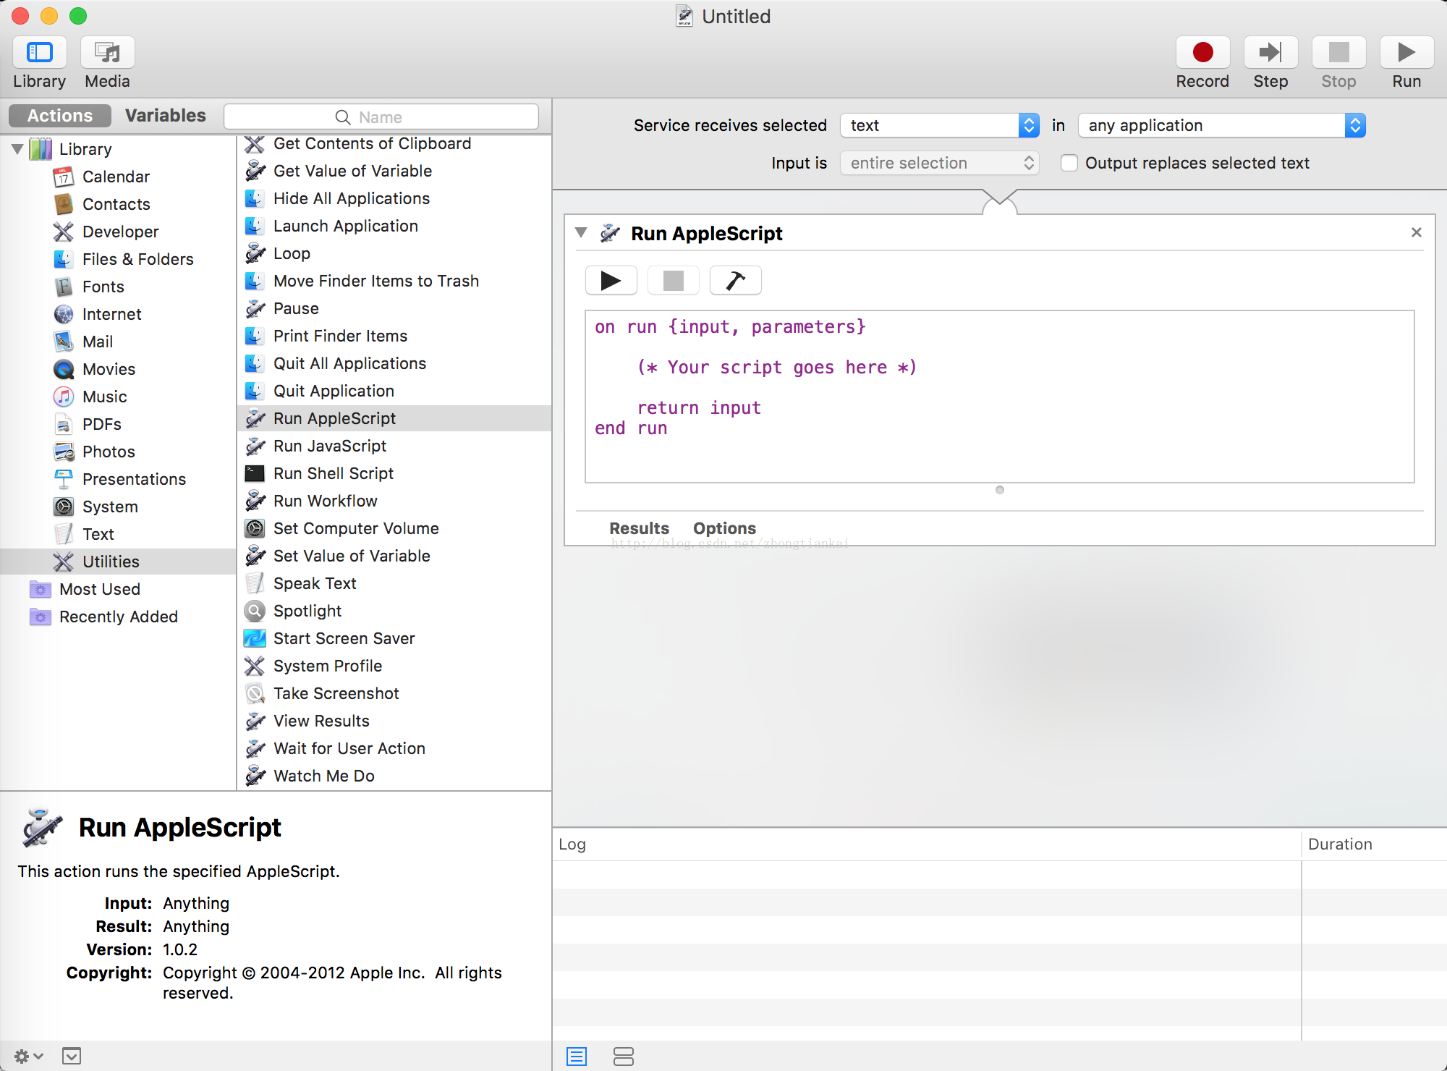Compile script with hammer icon
1447x1071 pixels.
point(735,281)
